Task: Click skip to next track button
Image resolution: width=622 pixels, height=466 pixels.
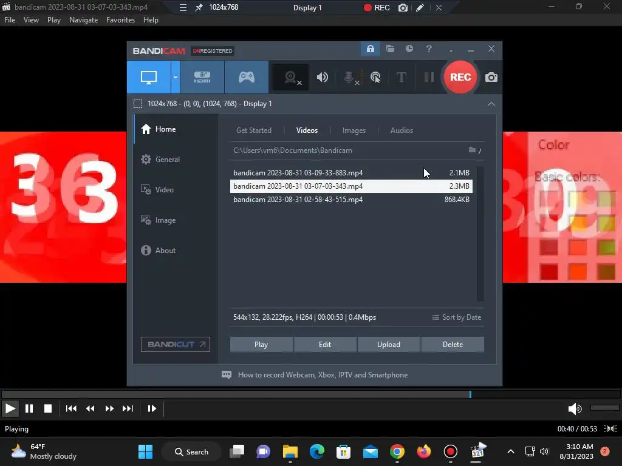Action: 128,408
